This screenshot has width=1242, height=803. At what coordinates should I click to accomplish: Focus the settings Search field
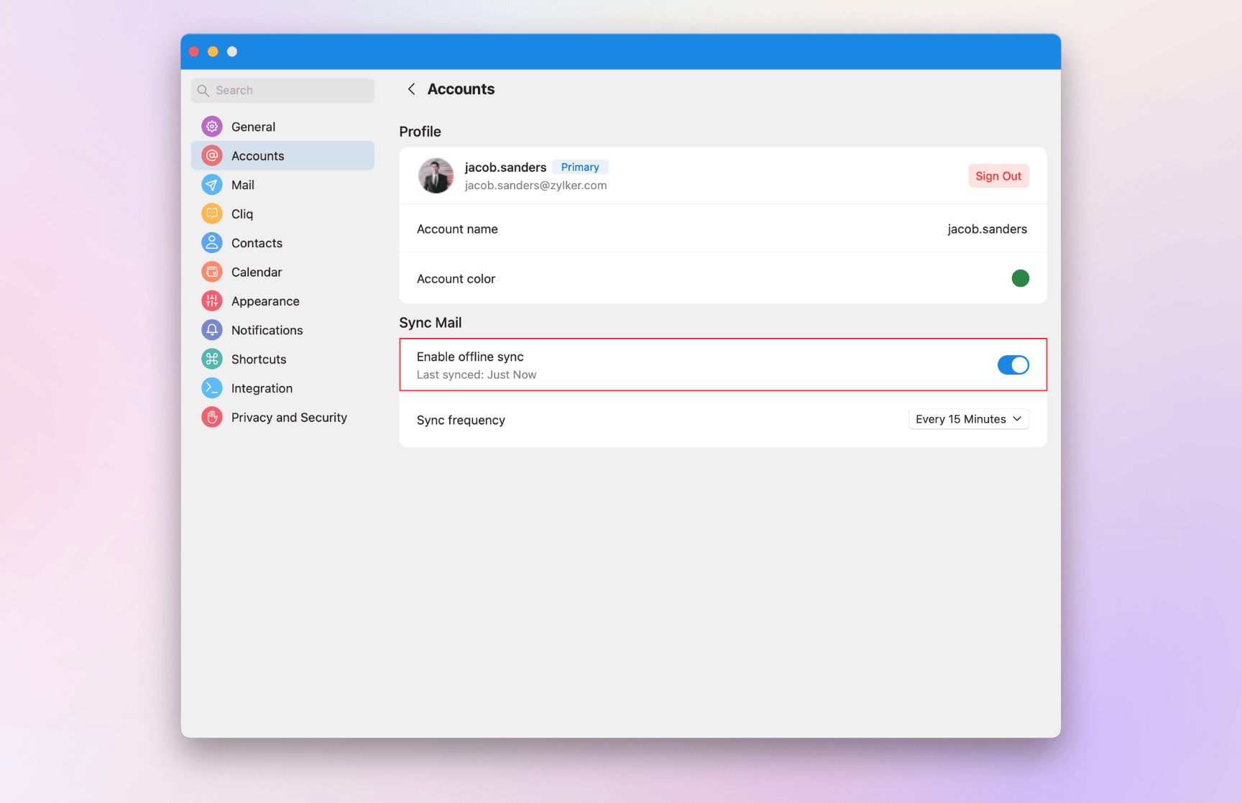coord(283,91)
